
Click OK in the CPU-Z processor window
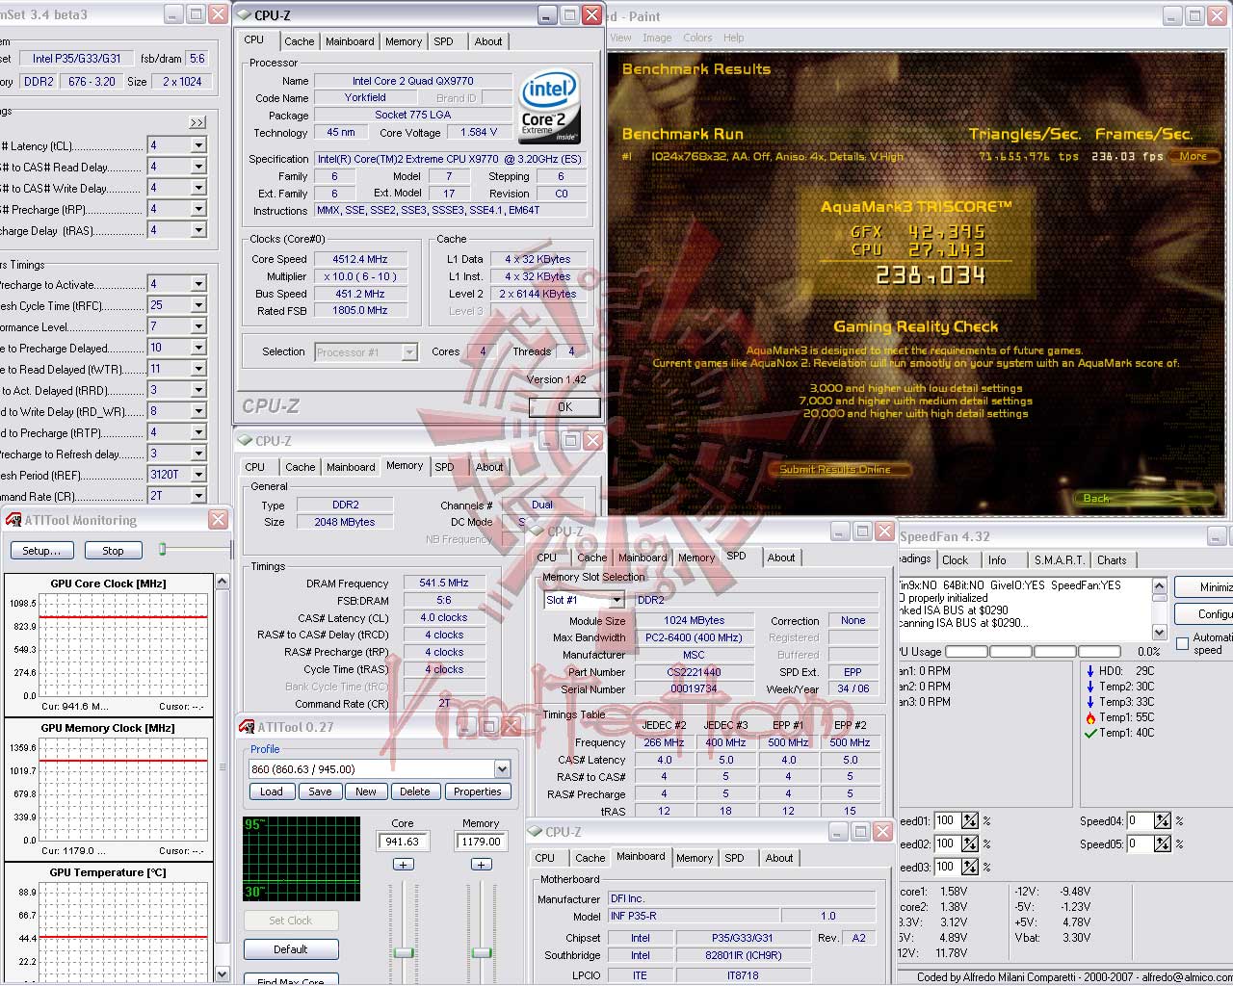click(564, 407)
